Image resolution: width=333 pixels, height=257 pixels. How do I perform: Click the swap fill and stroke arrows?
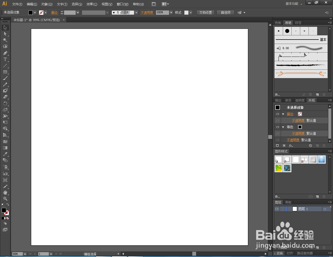coord(8,205)
